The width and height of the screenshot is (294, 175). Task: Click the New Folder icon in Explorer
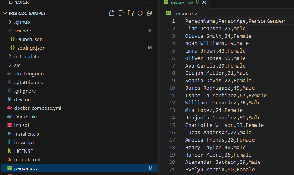(131, 13)
